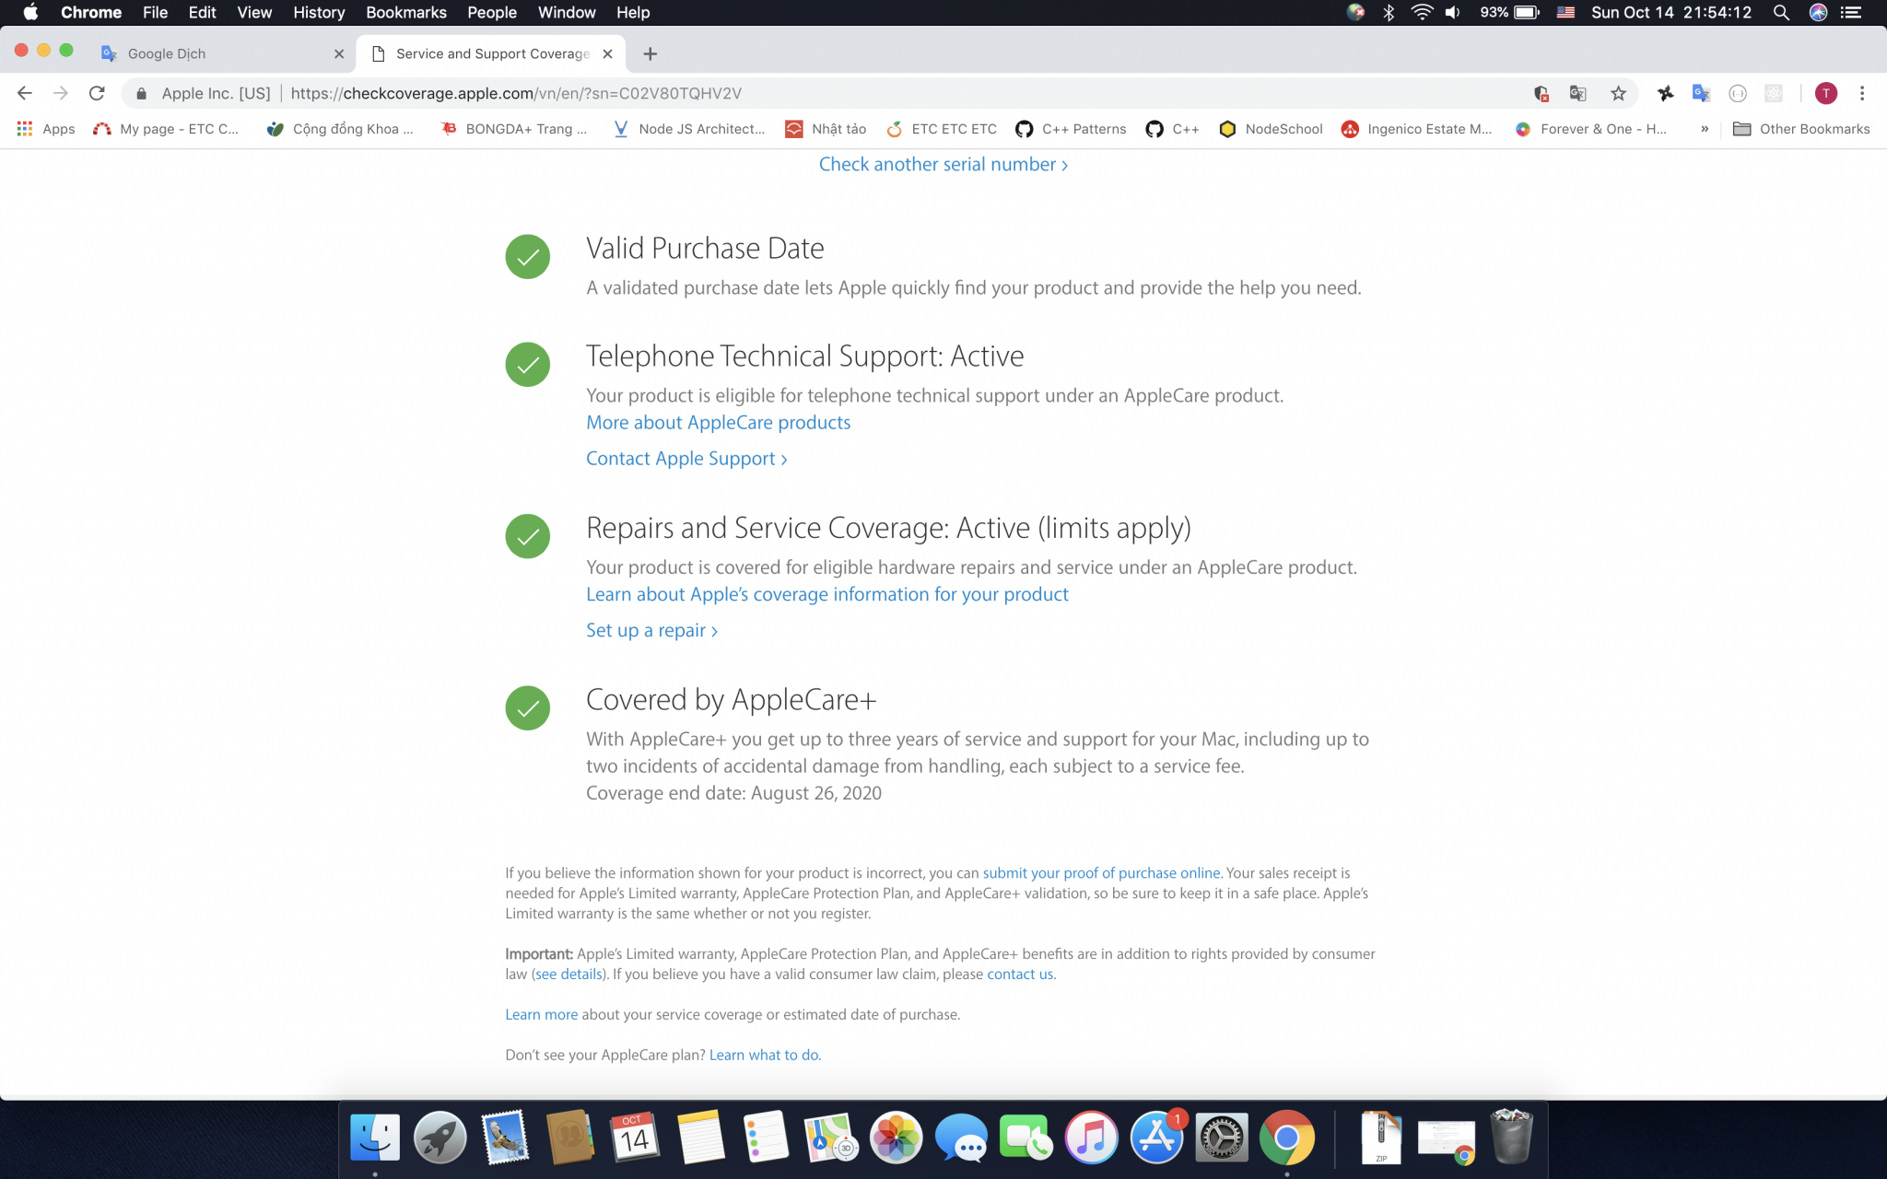Click Check another serial number link
Screen dimensions: 1887x1179
click(943, 165)
